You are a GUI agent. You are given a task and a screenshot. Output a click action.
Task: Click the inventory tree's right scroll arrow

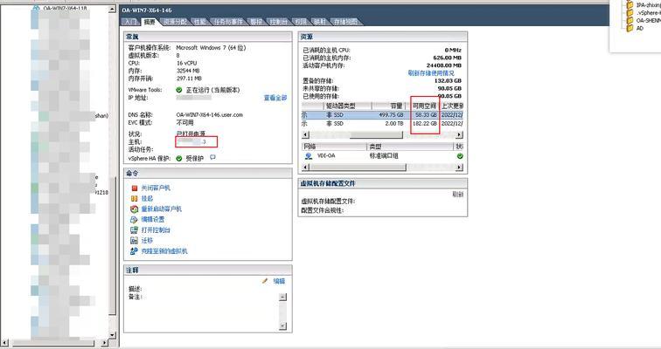(x=105, y=343)
